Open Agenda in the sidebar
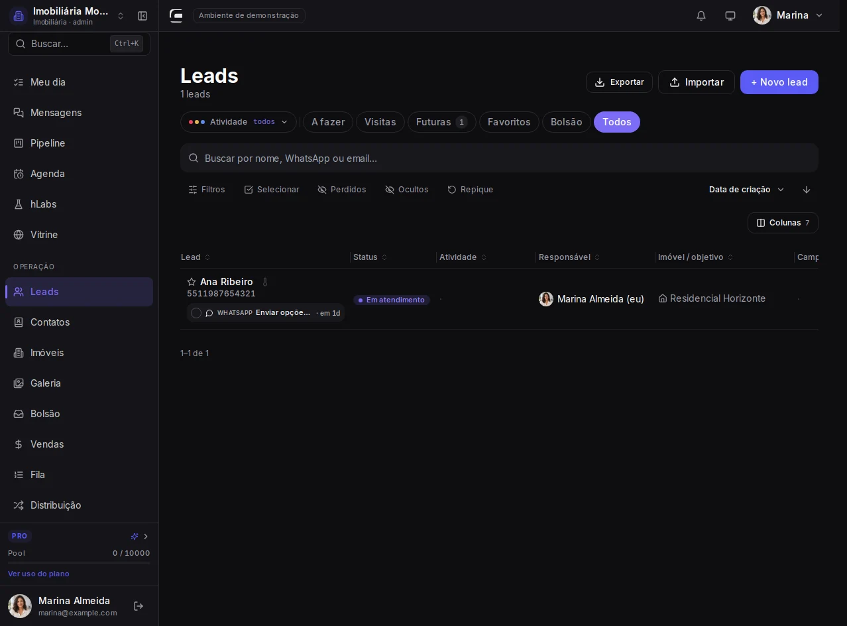The width and height of the screenshot is (847, 626). click(x=79, y=174)
